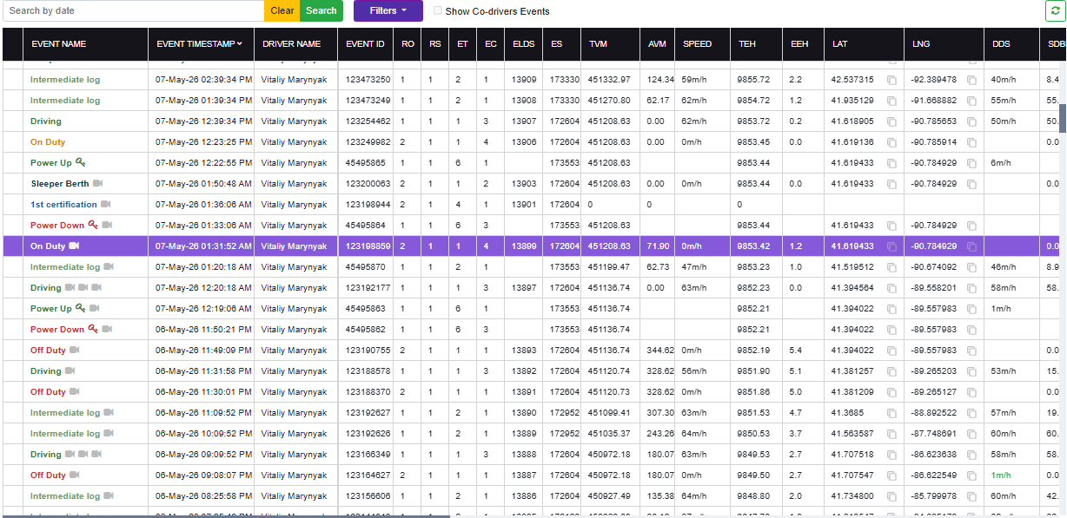1067x518 pixels.
Task: Click the camera icon beside Off Duty 11:49:09 PM
Action: click(x=75, y=350)
